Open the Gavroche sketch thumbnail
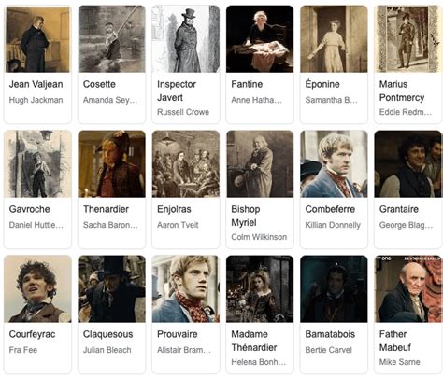 (37, 164)
